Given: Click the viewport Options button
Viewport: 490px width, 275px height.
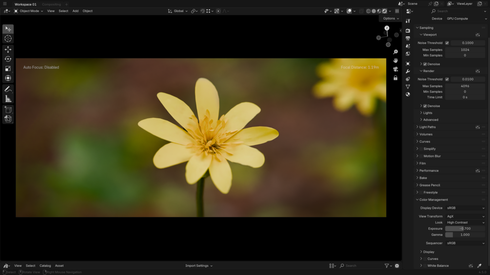Looking at the screenshot, I should point(391,18).
